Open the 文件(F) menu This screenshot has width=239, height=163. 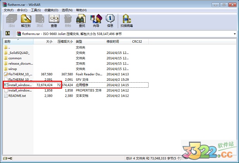[9, 10]
